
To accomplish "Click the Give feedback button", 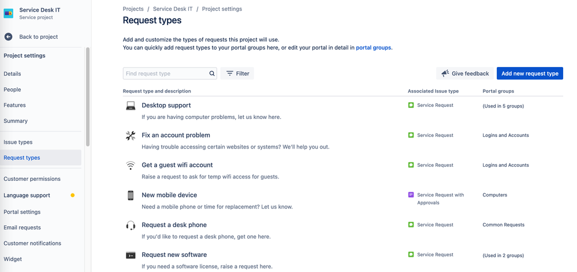I will click(x=465, y=73).
